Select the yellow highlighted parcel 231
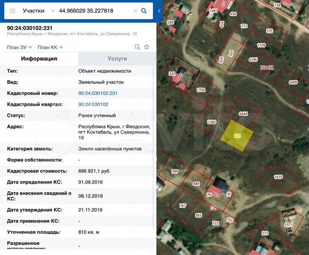The height and width of the screenshot is (255, 309). click(x=237, y=136)
